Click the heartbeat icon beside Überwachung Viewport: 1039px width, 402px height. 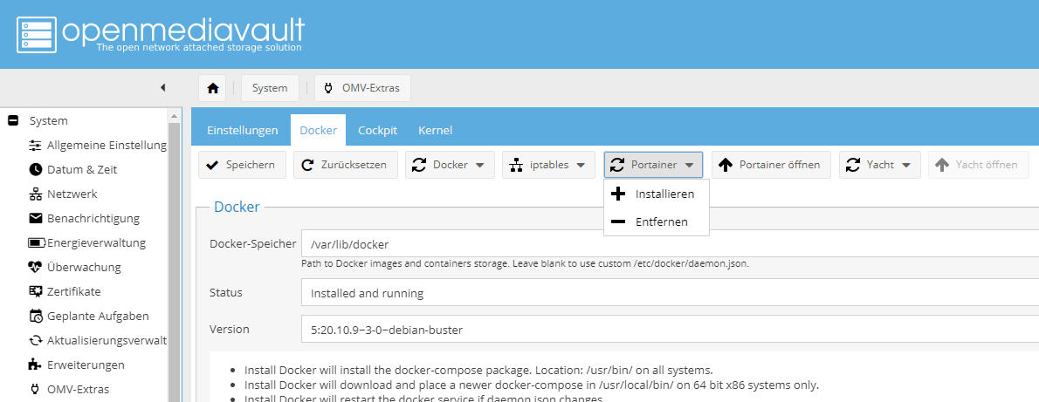(x=36, y=267)
